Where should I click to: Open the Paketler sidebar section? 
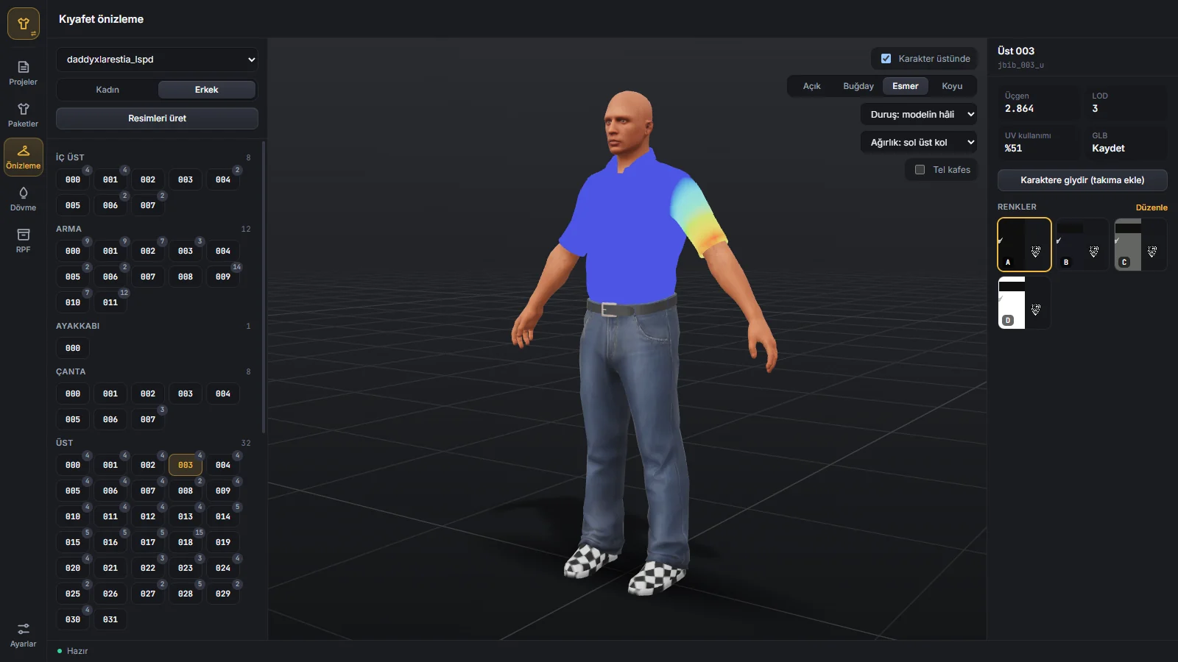23,115
